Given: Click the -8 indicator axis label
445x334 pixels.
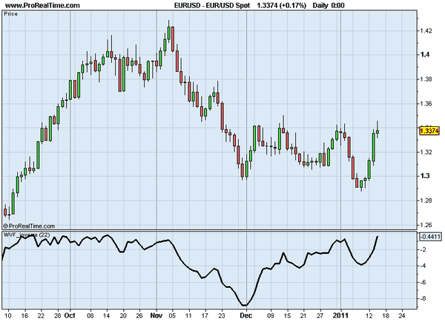Looking at the screenshot, I should (423, 298).
